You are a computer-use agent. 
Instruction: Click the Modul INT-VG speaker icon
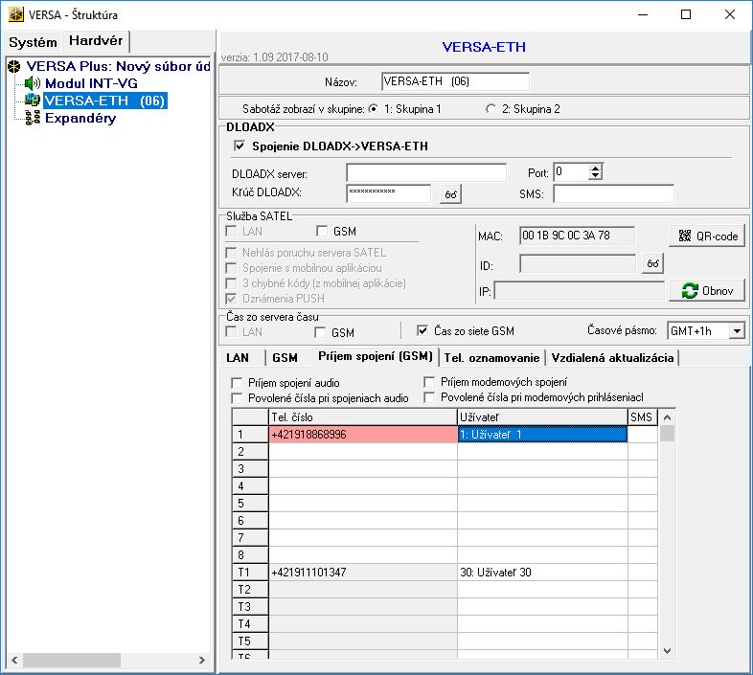coord(31,84)
